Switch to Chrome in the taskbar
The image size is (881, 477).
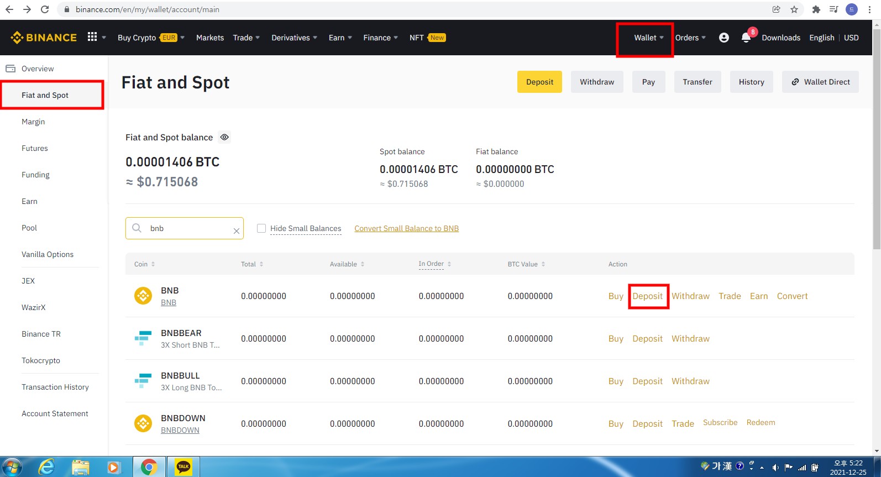pos(149,467)
